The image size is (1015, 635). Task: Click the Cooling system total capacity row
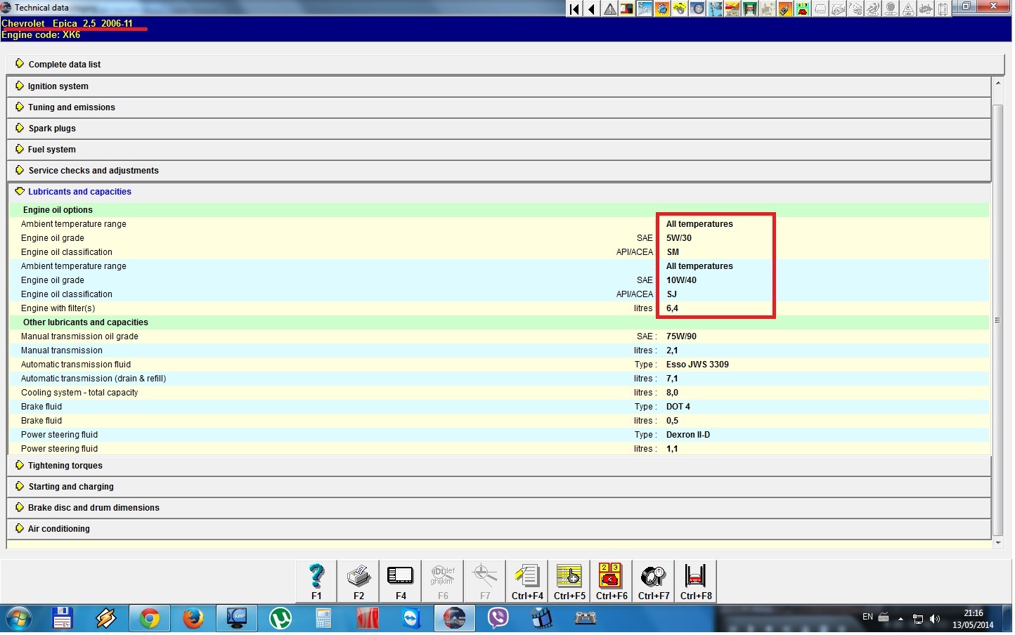coord(499,393)
